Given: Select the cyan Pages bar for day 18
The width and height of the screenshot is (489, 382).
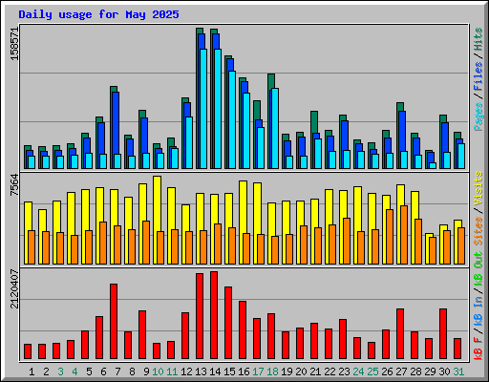Looking at the screenshot, I should point(275,128).
